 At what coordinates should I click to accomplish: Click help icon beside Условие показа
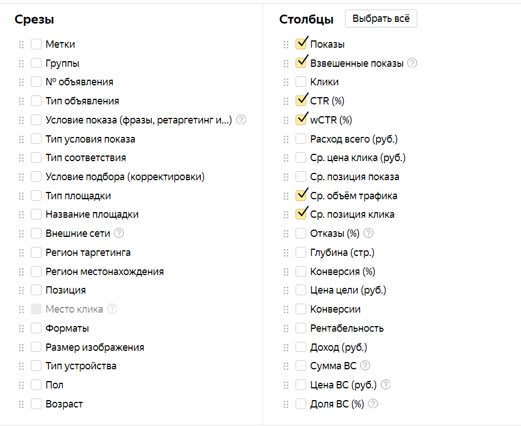pyautogui.click(x=241, y=120)
